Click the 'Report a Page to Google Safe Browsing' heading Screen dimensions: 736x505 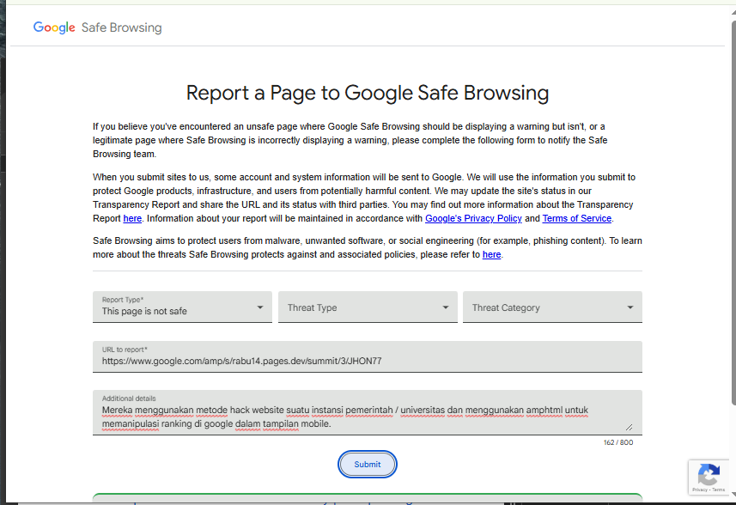click(x=368, y=93)
